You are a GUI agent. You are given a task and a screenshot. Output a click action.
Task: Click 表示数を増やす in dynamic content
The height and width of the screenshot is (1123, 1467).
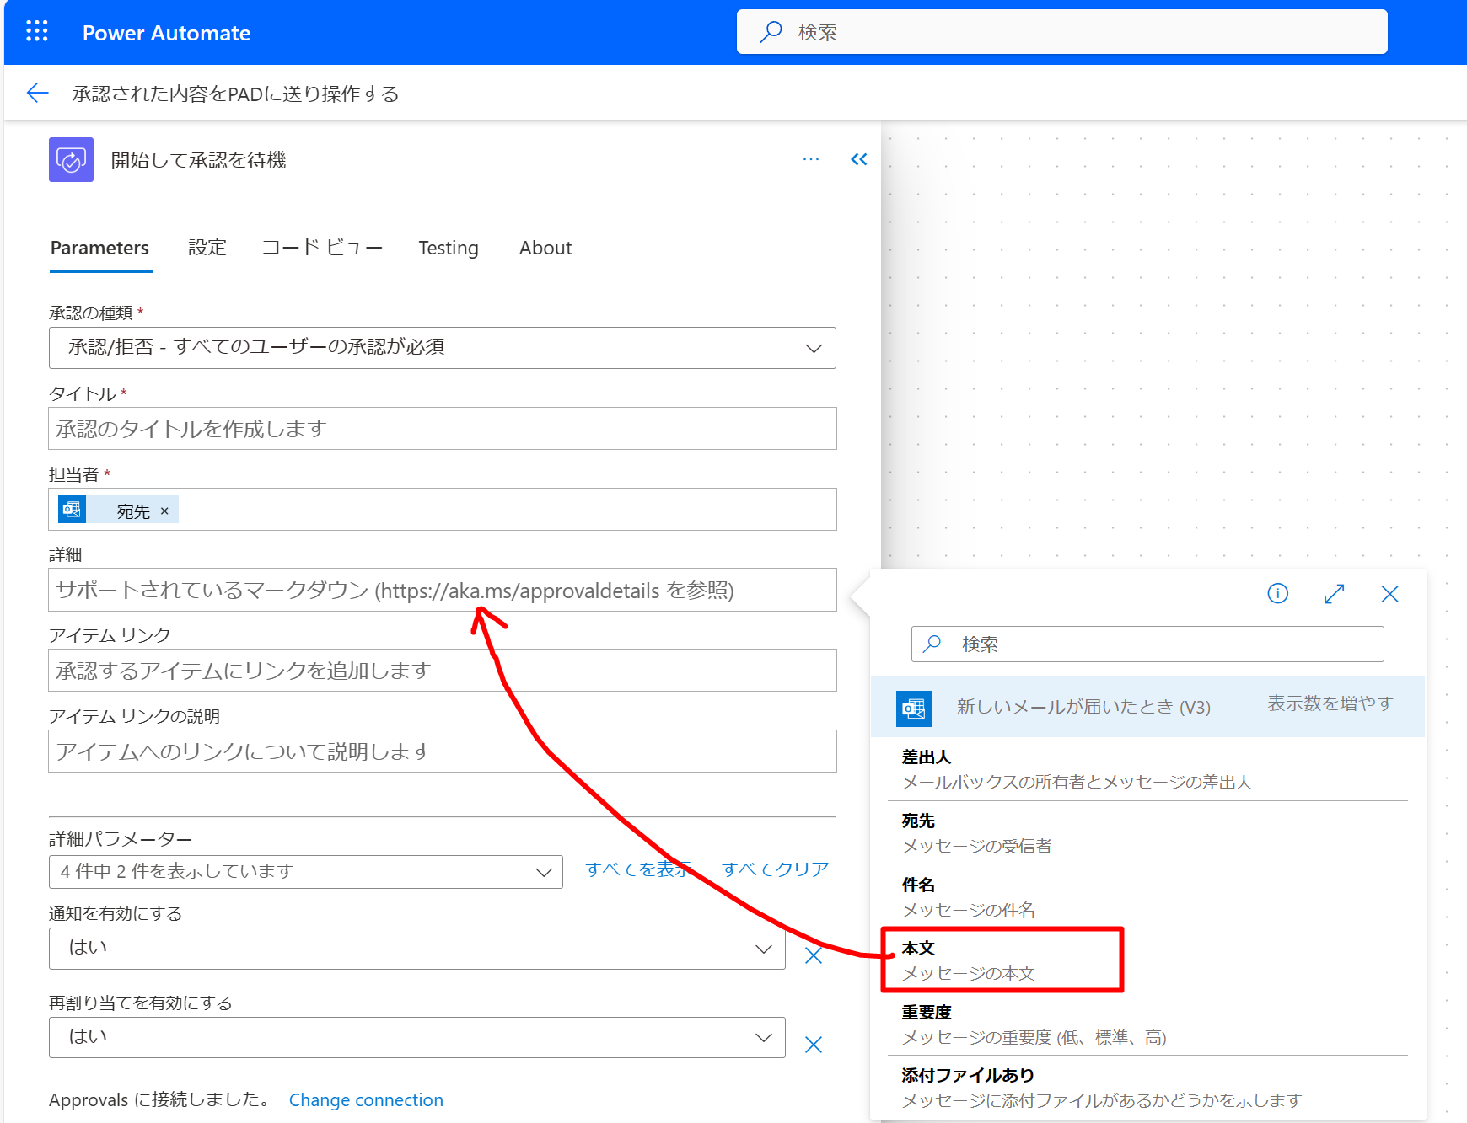(1330, 703)
